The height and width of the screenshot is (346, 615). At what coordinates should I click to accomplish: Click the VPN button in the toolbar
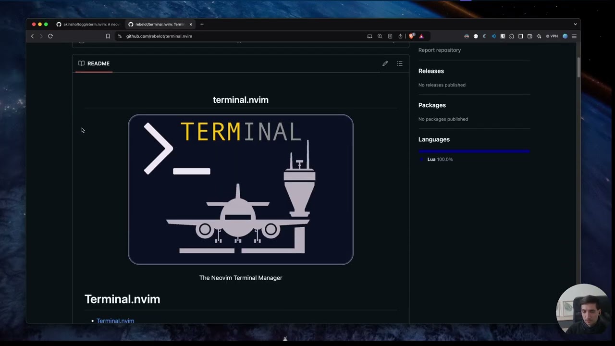tap(552, 36)
